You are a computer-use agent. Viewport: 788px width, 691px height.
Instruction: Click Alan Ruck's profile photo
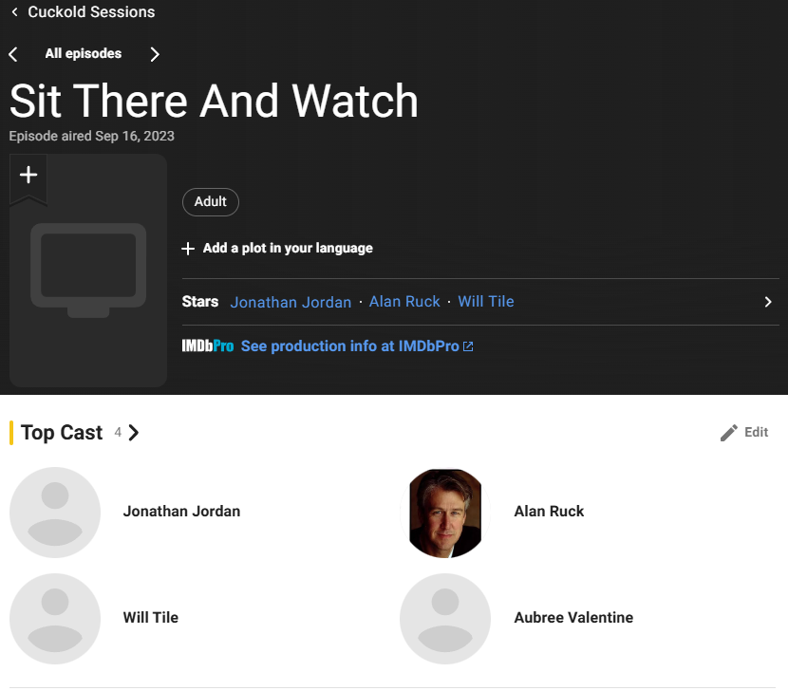coord(445,513)
